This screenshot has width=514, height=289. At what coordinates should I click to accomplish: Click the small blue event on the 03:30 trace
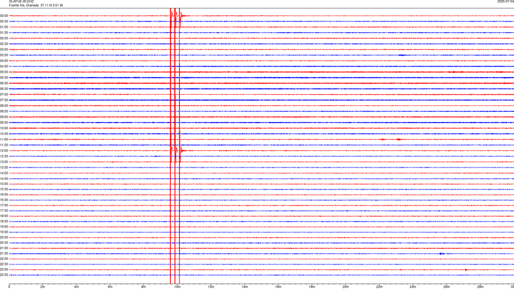click(402, 55)
